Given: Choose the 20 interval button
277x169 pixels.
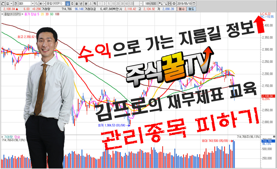Looking at the screenshot, I should (118, 4).
